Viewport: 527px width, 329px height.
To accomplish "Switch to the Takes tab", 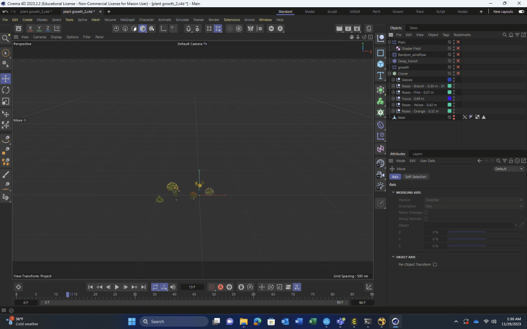I will click(413, 28).
